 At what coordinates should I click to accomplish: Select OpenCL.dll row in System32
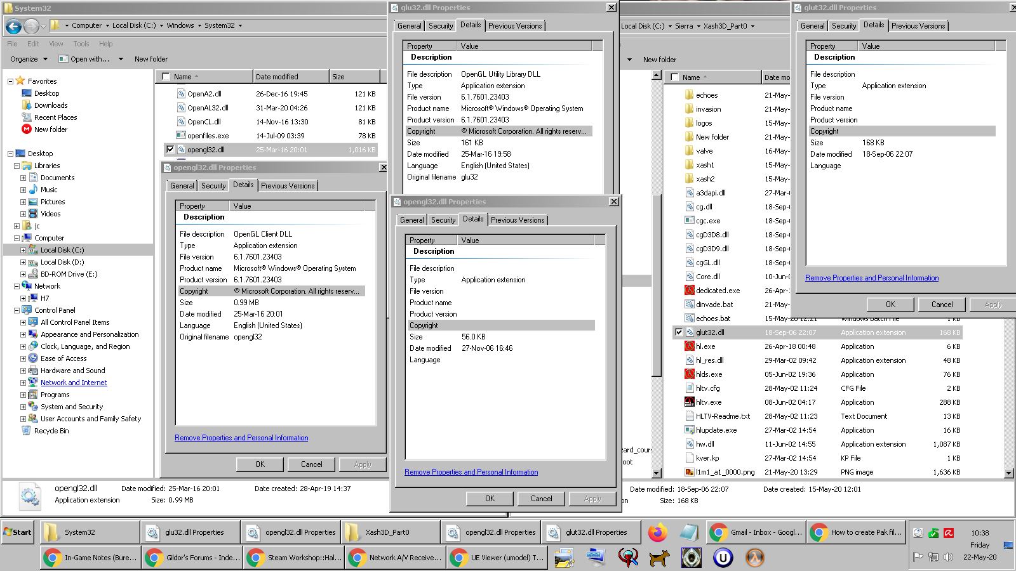(272, 122)
